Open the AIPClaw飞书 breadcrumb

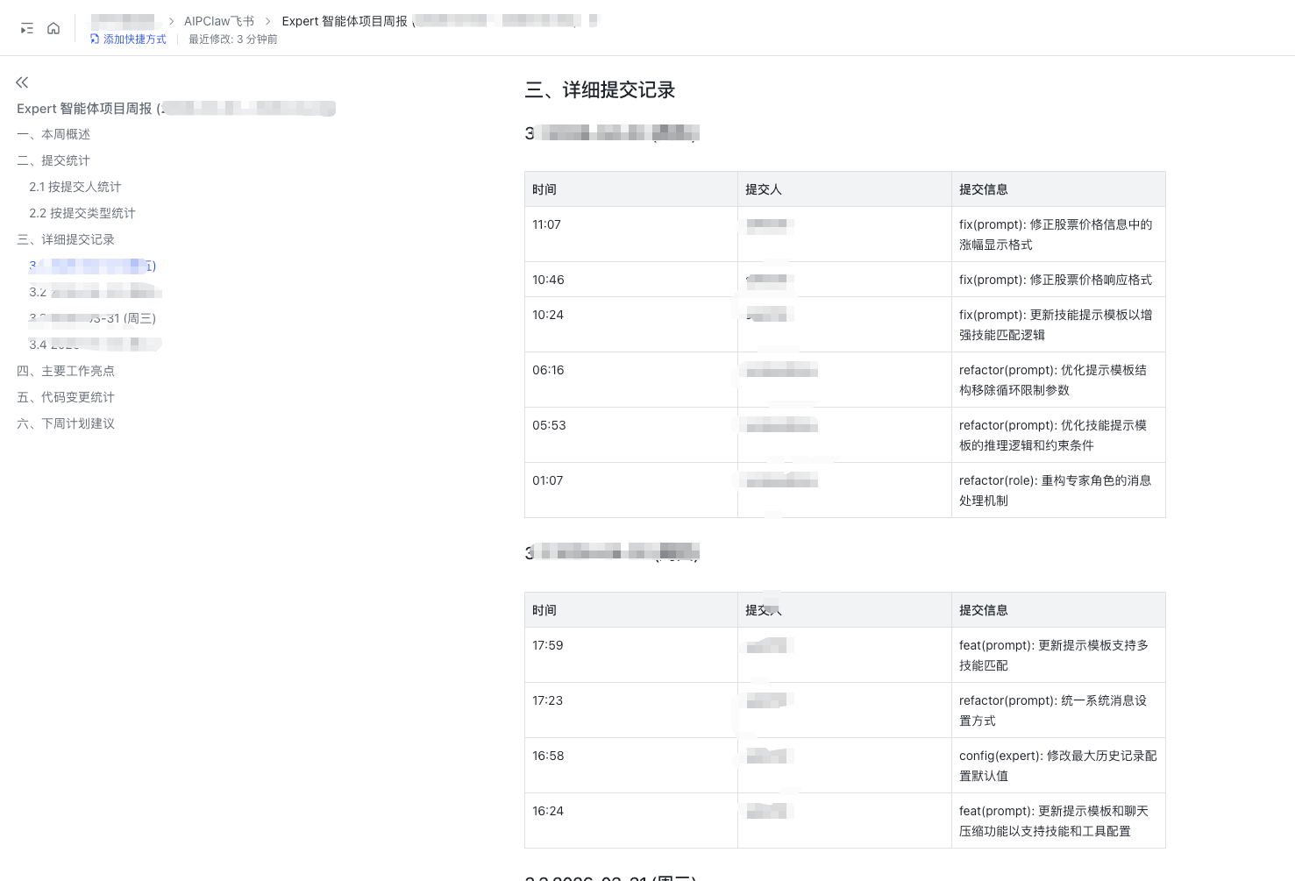click(x=218, y=21)
